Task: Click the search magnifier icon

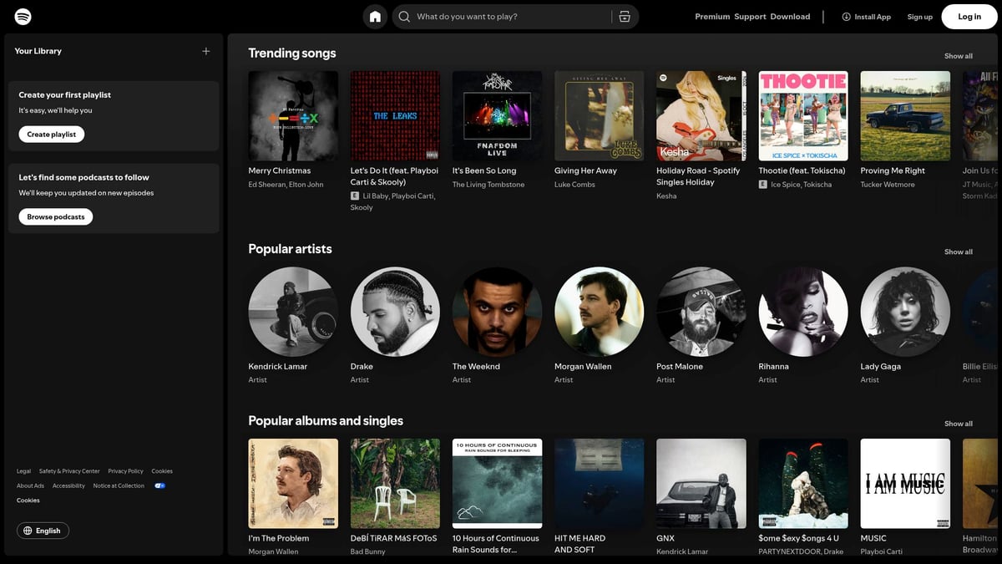Action: point(403,16)
